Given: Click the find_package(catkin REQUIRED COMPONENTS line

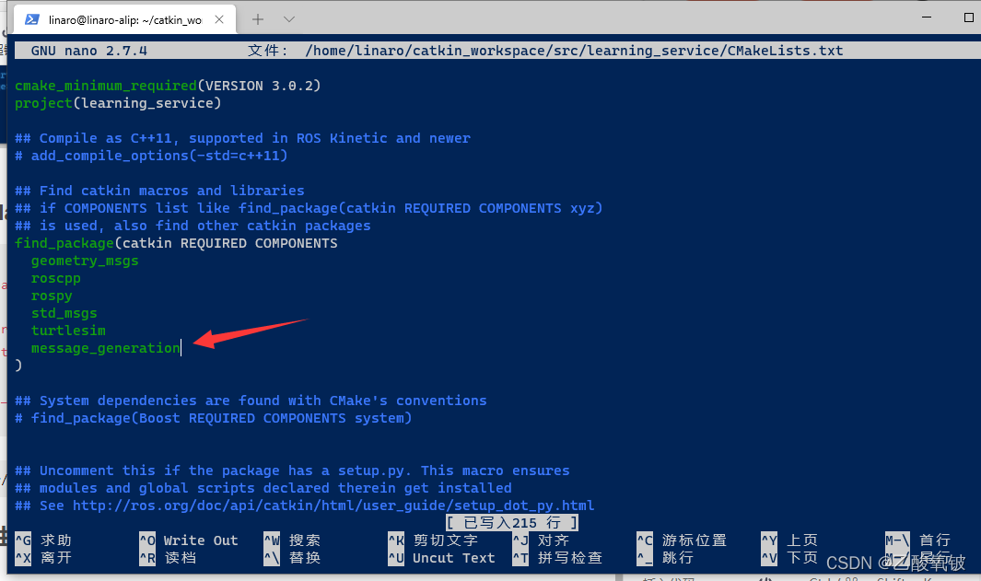Looking at the screenshot, I should 177,243.
